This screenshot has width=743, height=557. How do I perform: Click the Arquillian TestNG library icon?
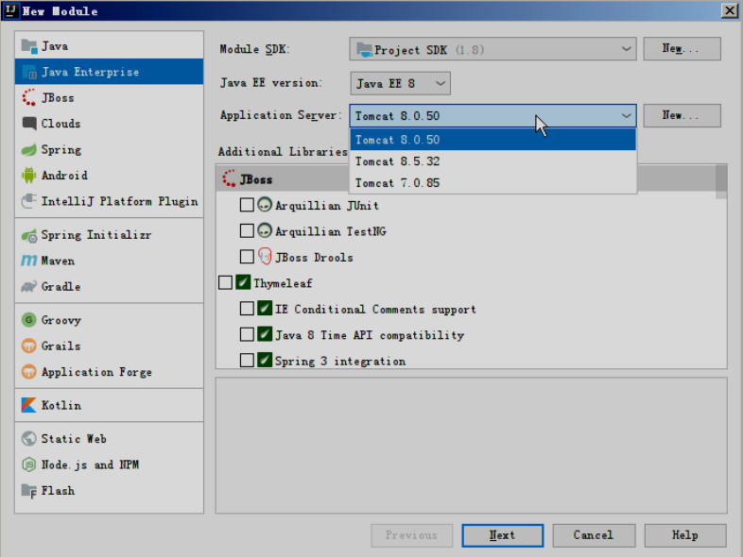265,231
